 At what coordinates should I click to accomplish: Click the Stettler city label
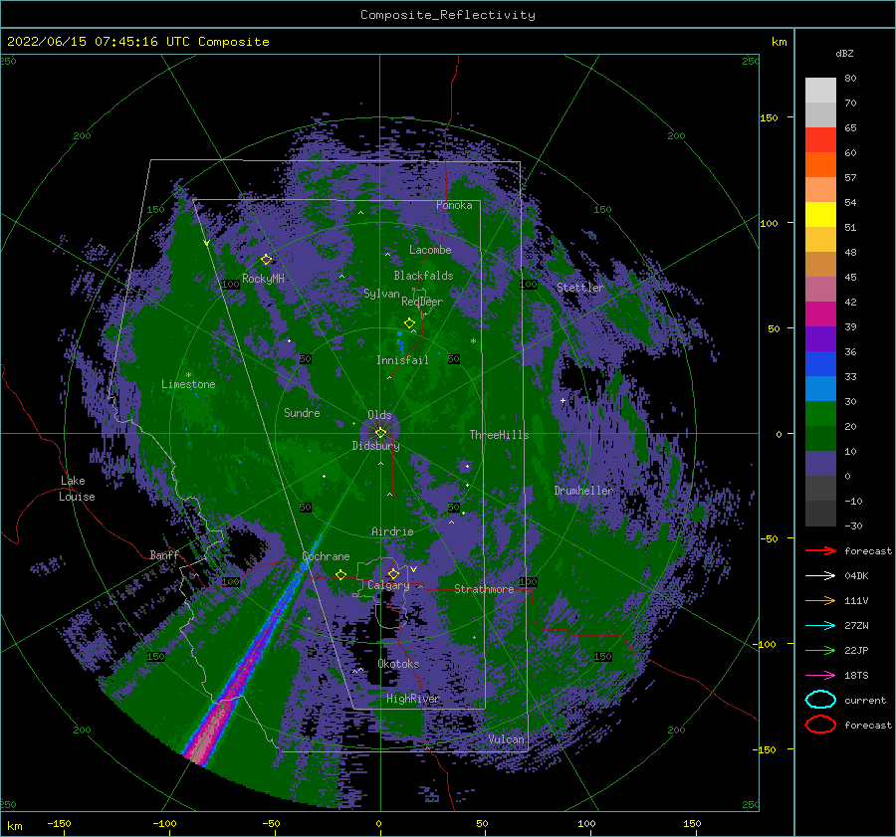point(580,288)
